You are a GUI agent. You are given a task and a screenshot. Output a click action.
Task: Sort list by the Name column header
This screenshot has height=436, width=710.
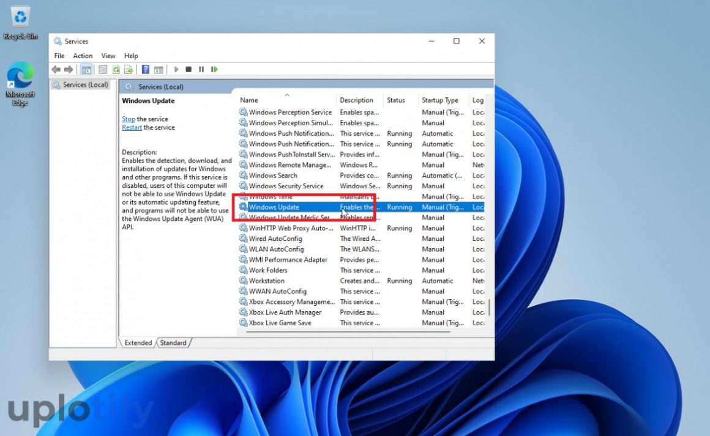(x=249, y=100)
